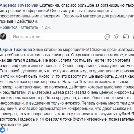The image size is (134, 134).
Task: Open Дарья Тихонова's profile
Action: [16, 50]
